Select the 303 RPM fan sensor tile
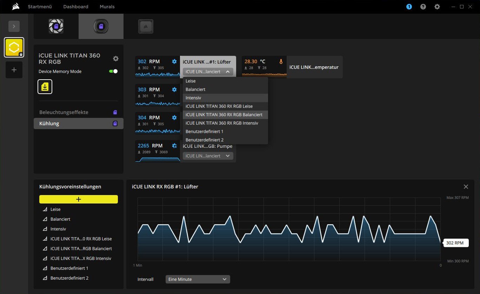The image size is (480, 294). pos(158,95)
